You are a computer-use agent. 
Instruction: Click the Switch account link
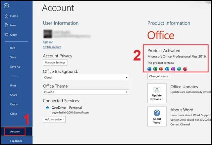pos(52,47)
